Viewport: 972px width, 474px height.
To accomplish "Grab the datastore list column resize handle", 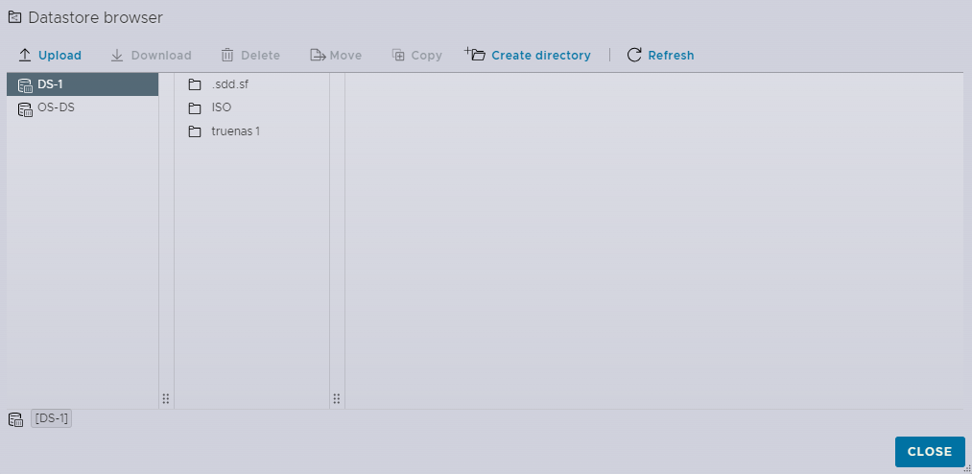I will [x=165, y=398].
